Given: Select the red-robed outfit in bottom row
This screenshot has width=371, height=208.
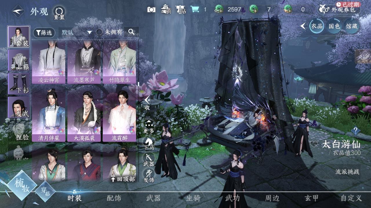Looking at the screenshot, I should coord(84,165).
